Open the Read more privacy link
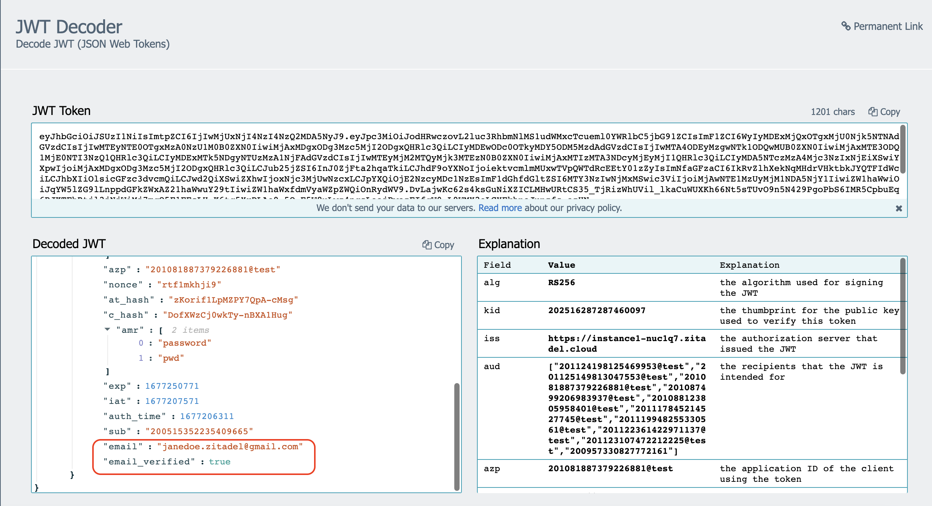The width and height of the screenshot is (932, 506). click(x=500, y=208)
